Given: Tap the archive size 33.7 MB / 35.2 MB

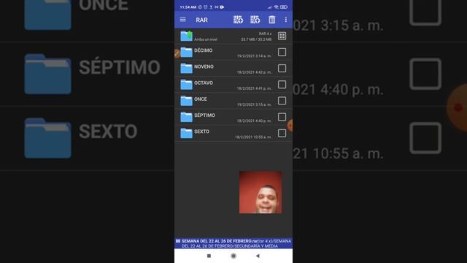Looking at the screenshot, I should [256, 39].
